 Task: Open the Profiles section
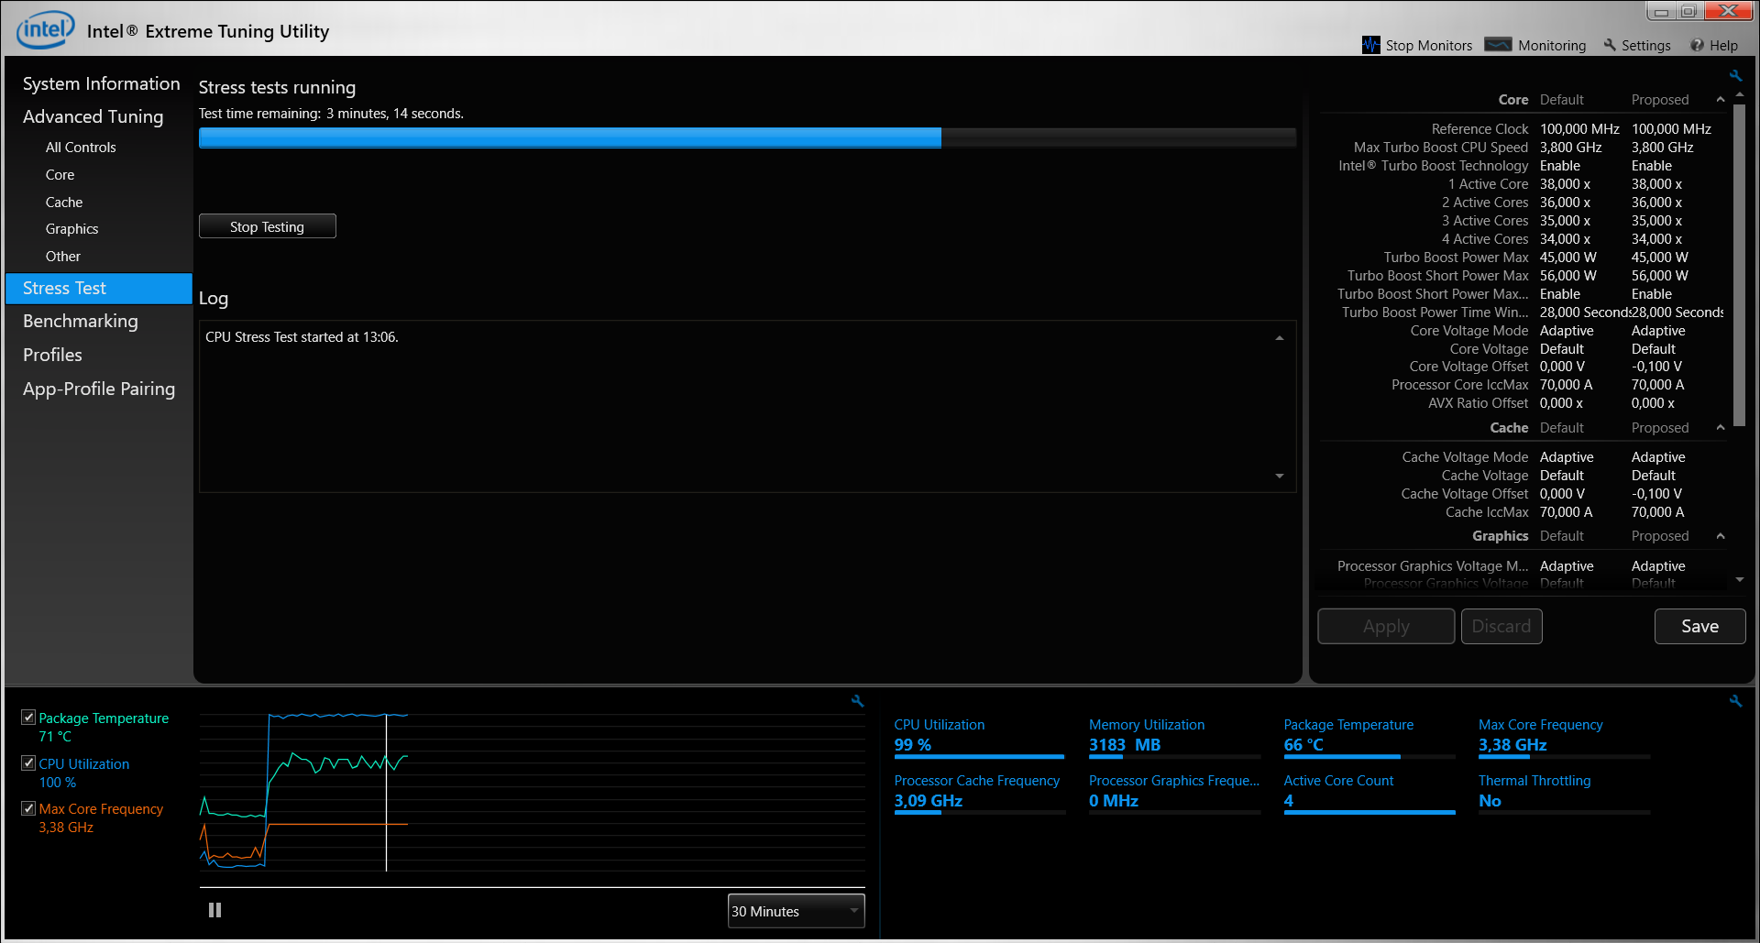[52, 355]
